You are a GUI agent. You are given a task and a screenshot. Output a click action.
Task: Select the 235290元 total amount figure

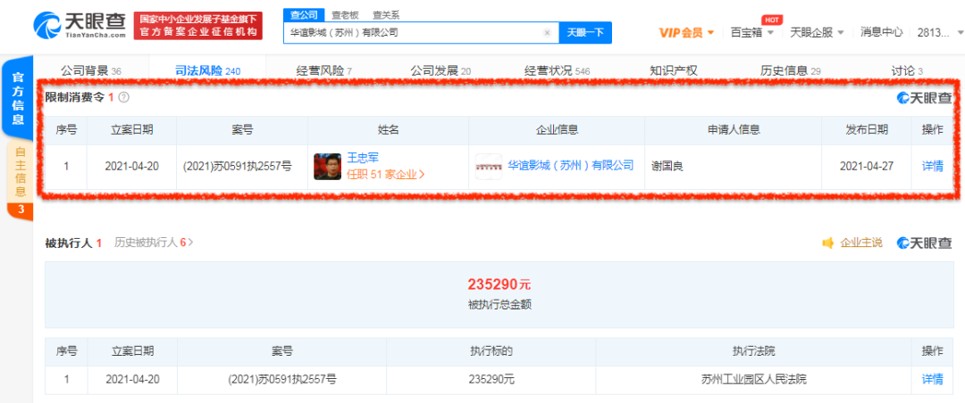[x=499, y=285]
